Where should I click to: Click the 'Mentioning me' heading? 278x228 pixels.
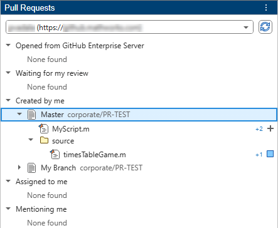point(41,209)
